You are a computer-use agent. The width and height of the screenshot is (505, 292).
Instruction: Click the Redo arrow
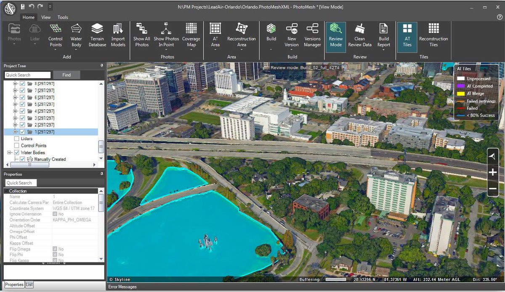coord(40,6)
